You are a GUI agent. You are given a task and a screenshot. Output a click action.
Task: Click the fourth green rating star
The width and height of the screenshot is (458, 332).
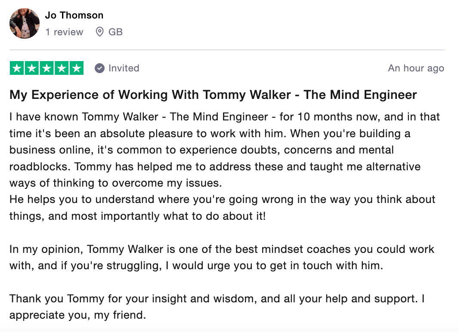tap(62, 68)
